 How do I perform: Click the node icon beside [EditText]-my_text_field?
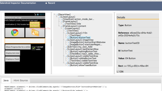click(66, 47)
